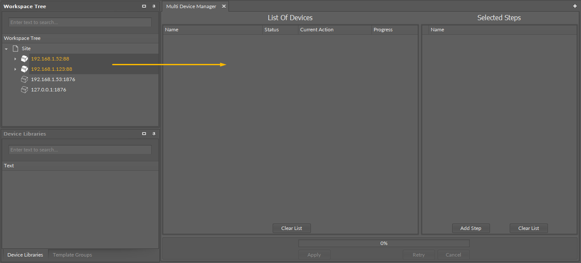The height and width of the screenshot is (263, 581).
Task: Click the maximize icon on Workspace Tree header
Action: (144, 6)
